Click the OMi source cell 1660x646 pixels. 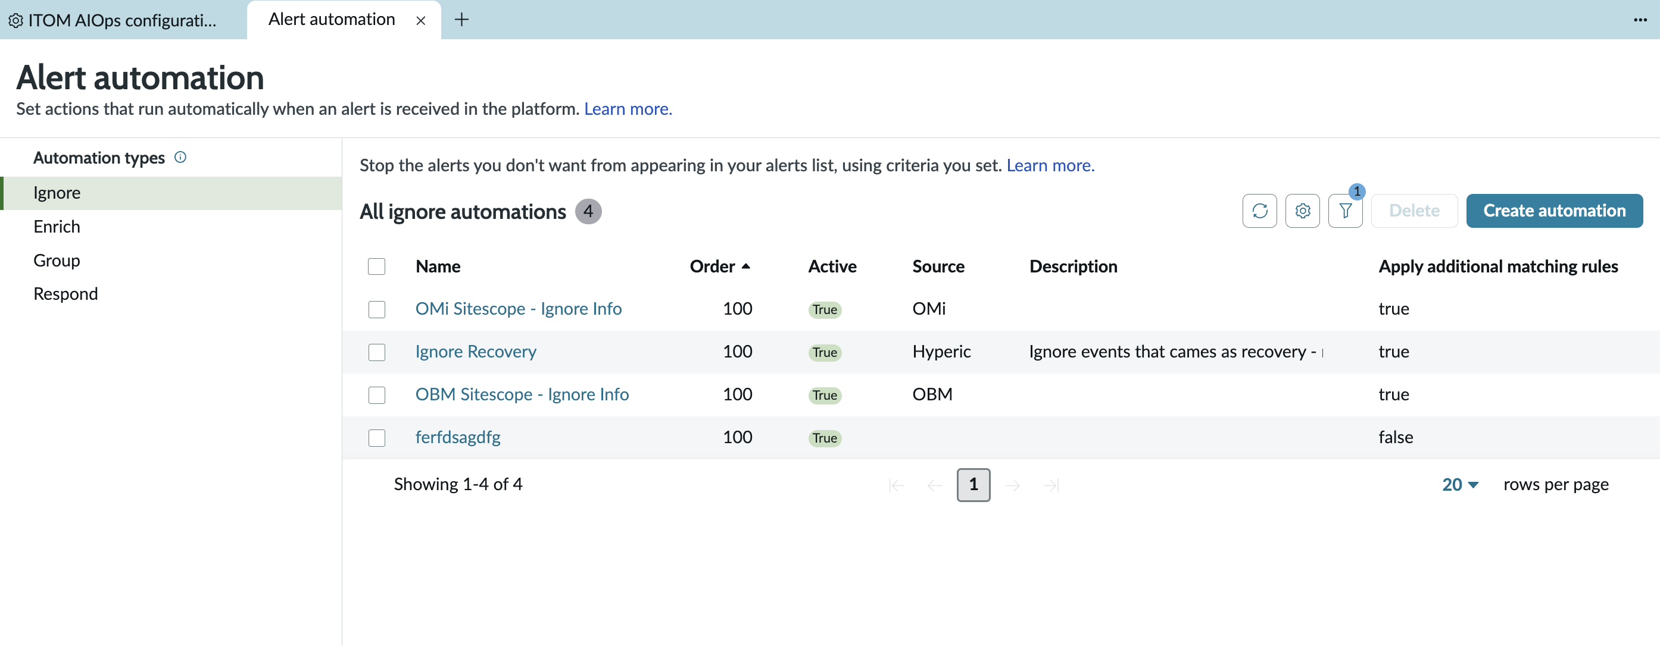929,309
